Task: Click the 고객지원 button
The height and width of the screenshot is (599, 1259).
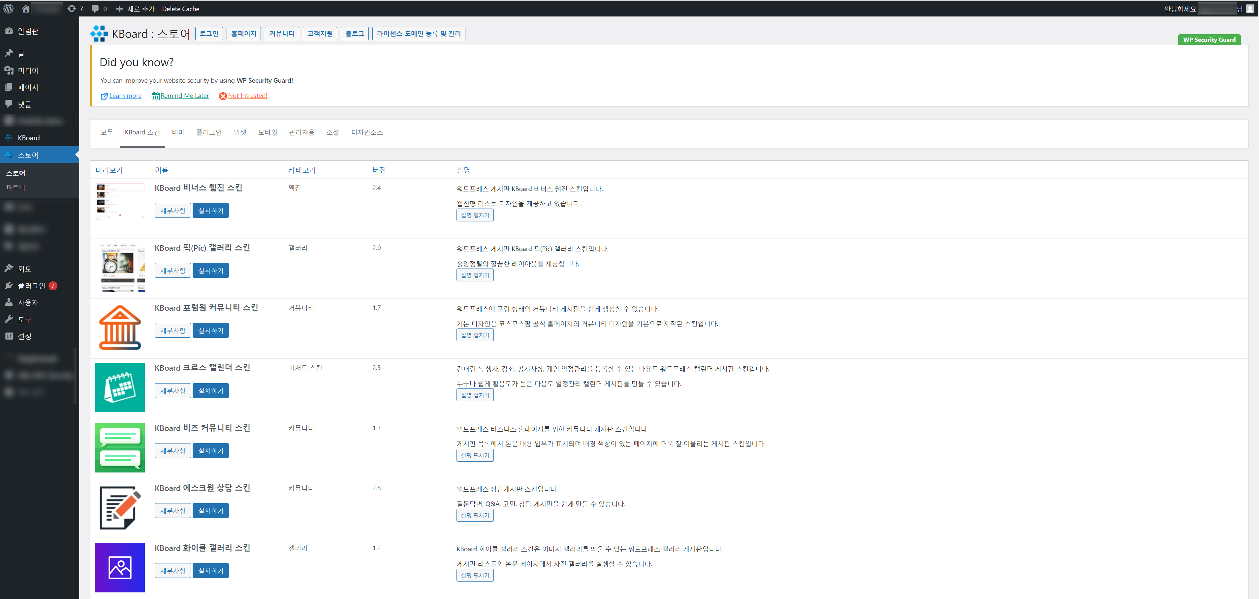Action: tap(320, 33)
